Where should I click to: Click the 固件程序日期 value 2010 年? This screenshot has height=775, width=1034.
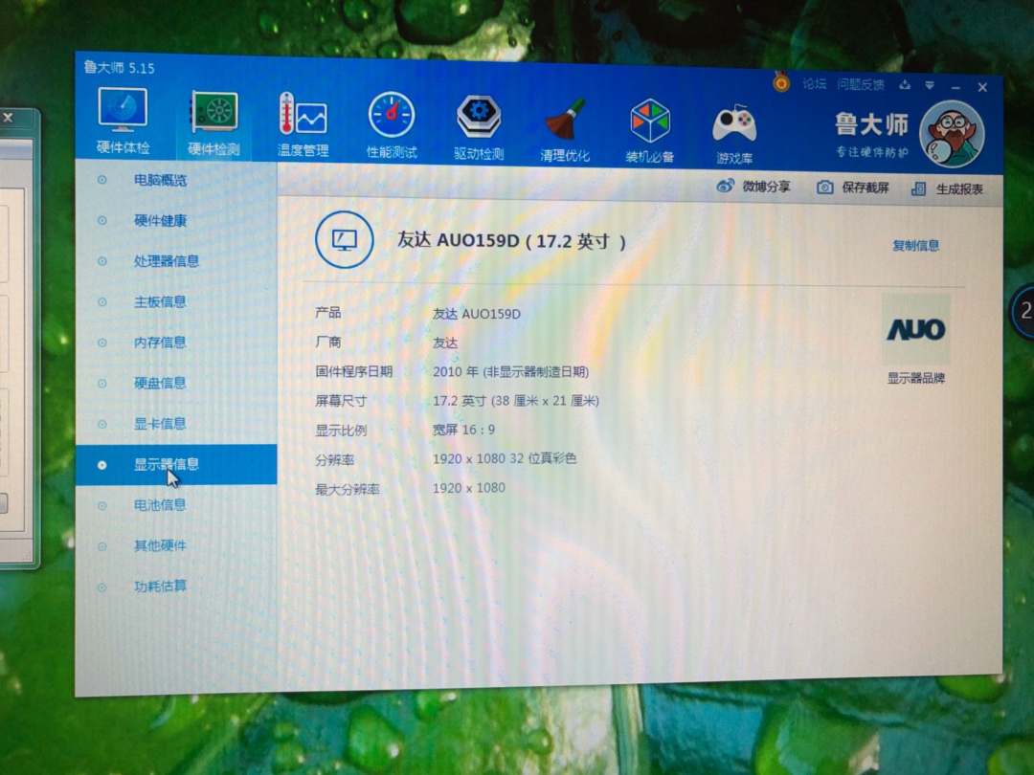click(510, 371)
